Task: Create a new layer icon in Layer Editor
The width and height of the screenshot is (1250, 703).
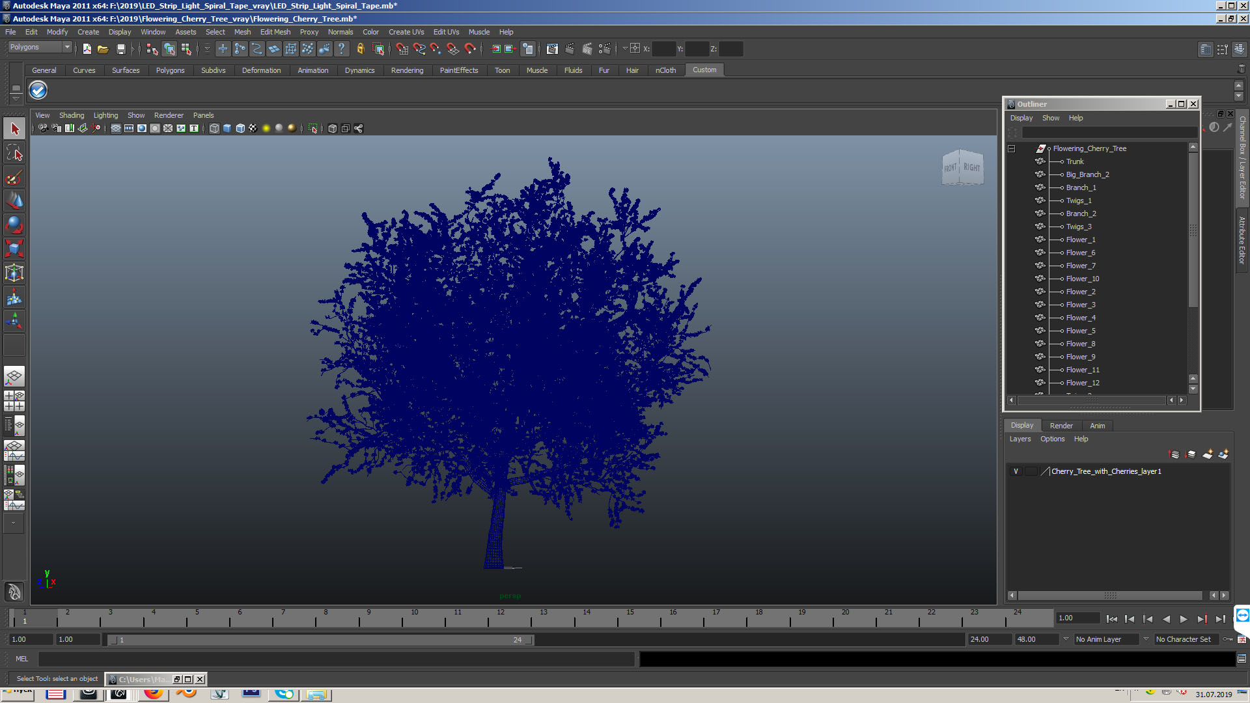Action: pos(1207,454)
